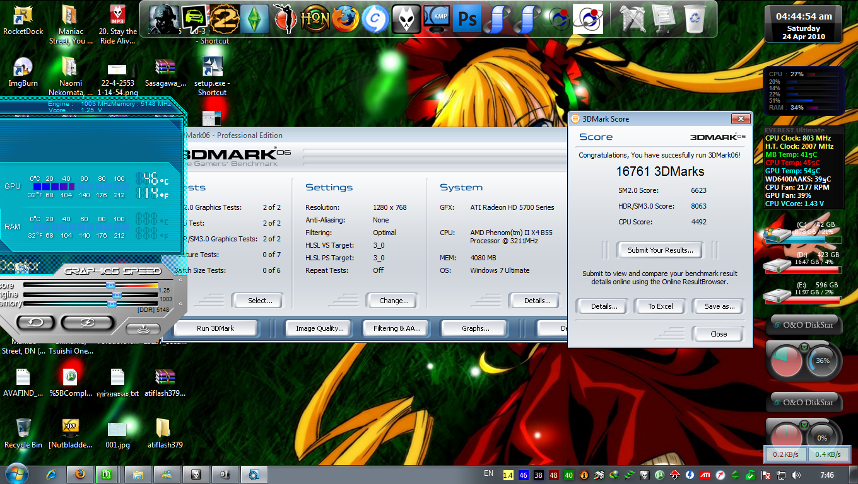Viewport: 858px width, 484px height.
Task: Open the soldier game dock icon
Action: coord(164,18)
